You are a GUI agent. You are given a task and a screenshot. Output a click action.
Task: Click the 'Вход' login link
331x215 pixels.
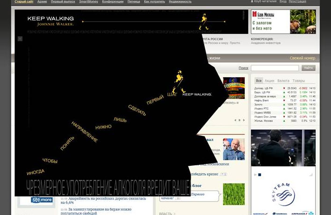pyautogui.click(x=283, y=1)
